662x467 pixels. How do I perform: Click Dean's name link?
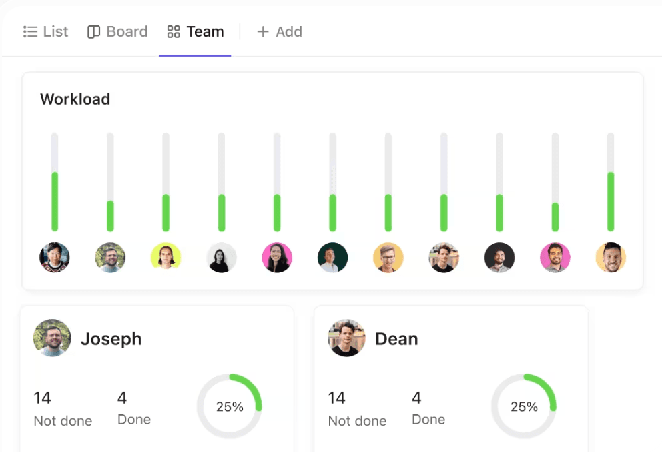(x=396, y=339)
